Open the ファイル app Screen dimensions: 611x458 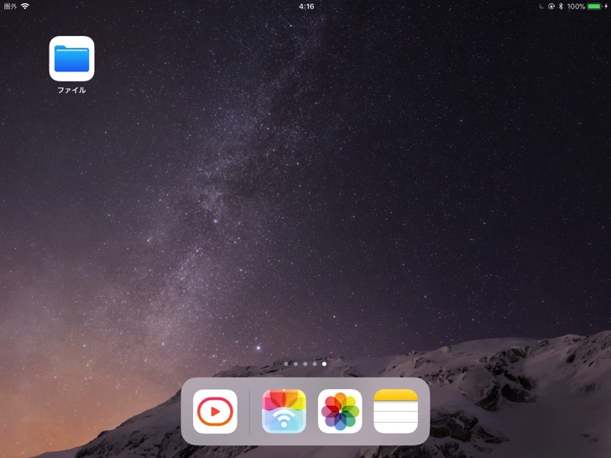tap(71, 59)
